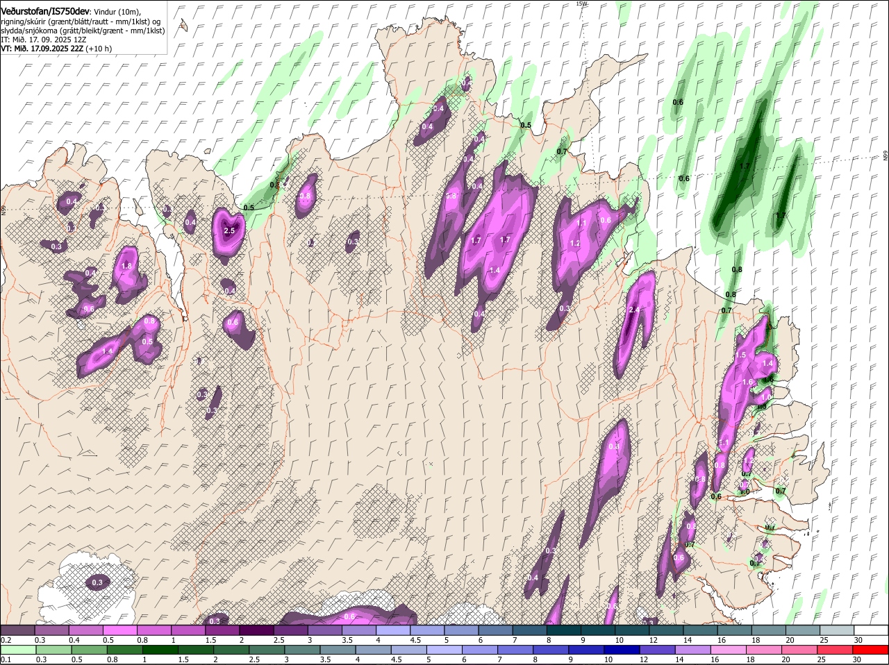Click the 30 label in the snow legend row
Image resolution: width=889 pixels, height=665 pixels.
coord(858,640)
